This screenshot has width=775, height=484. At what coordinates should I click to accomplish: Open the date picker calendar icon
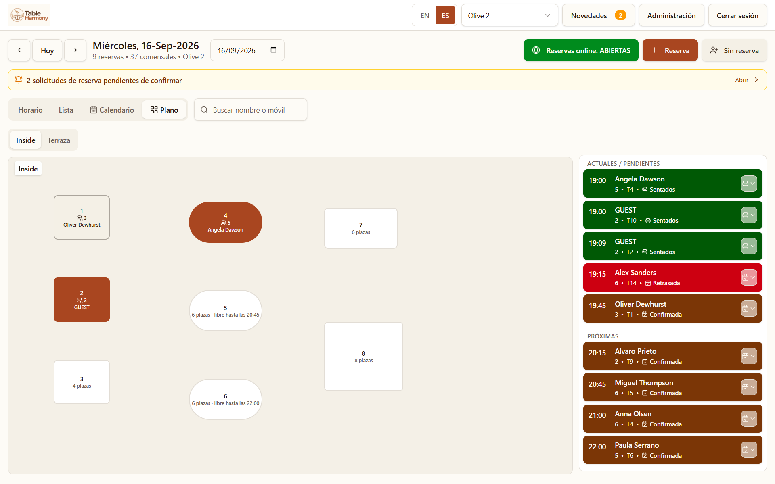coord(273,50)
